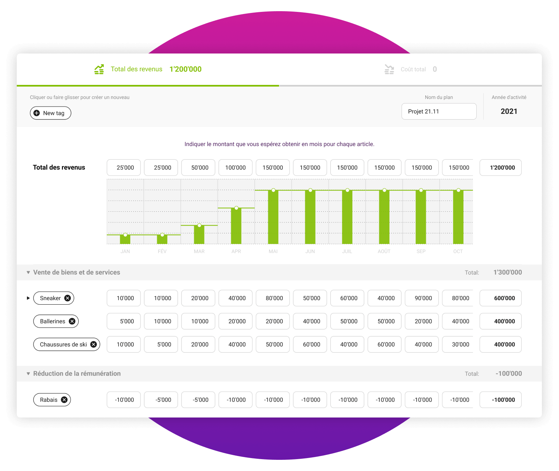Click the Année d'activité value 2021
This screenshot has height=471, width=559.
click(509, 111)
